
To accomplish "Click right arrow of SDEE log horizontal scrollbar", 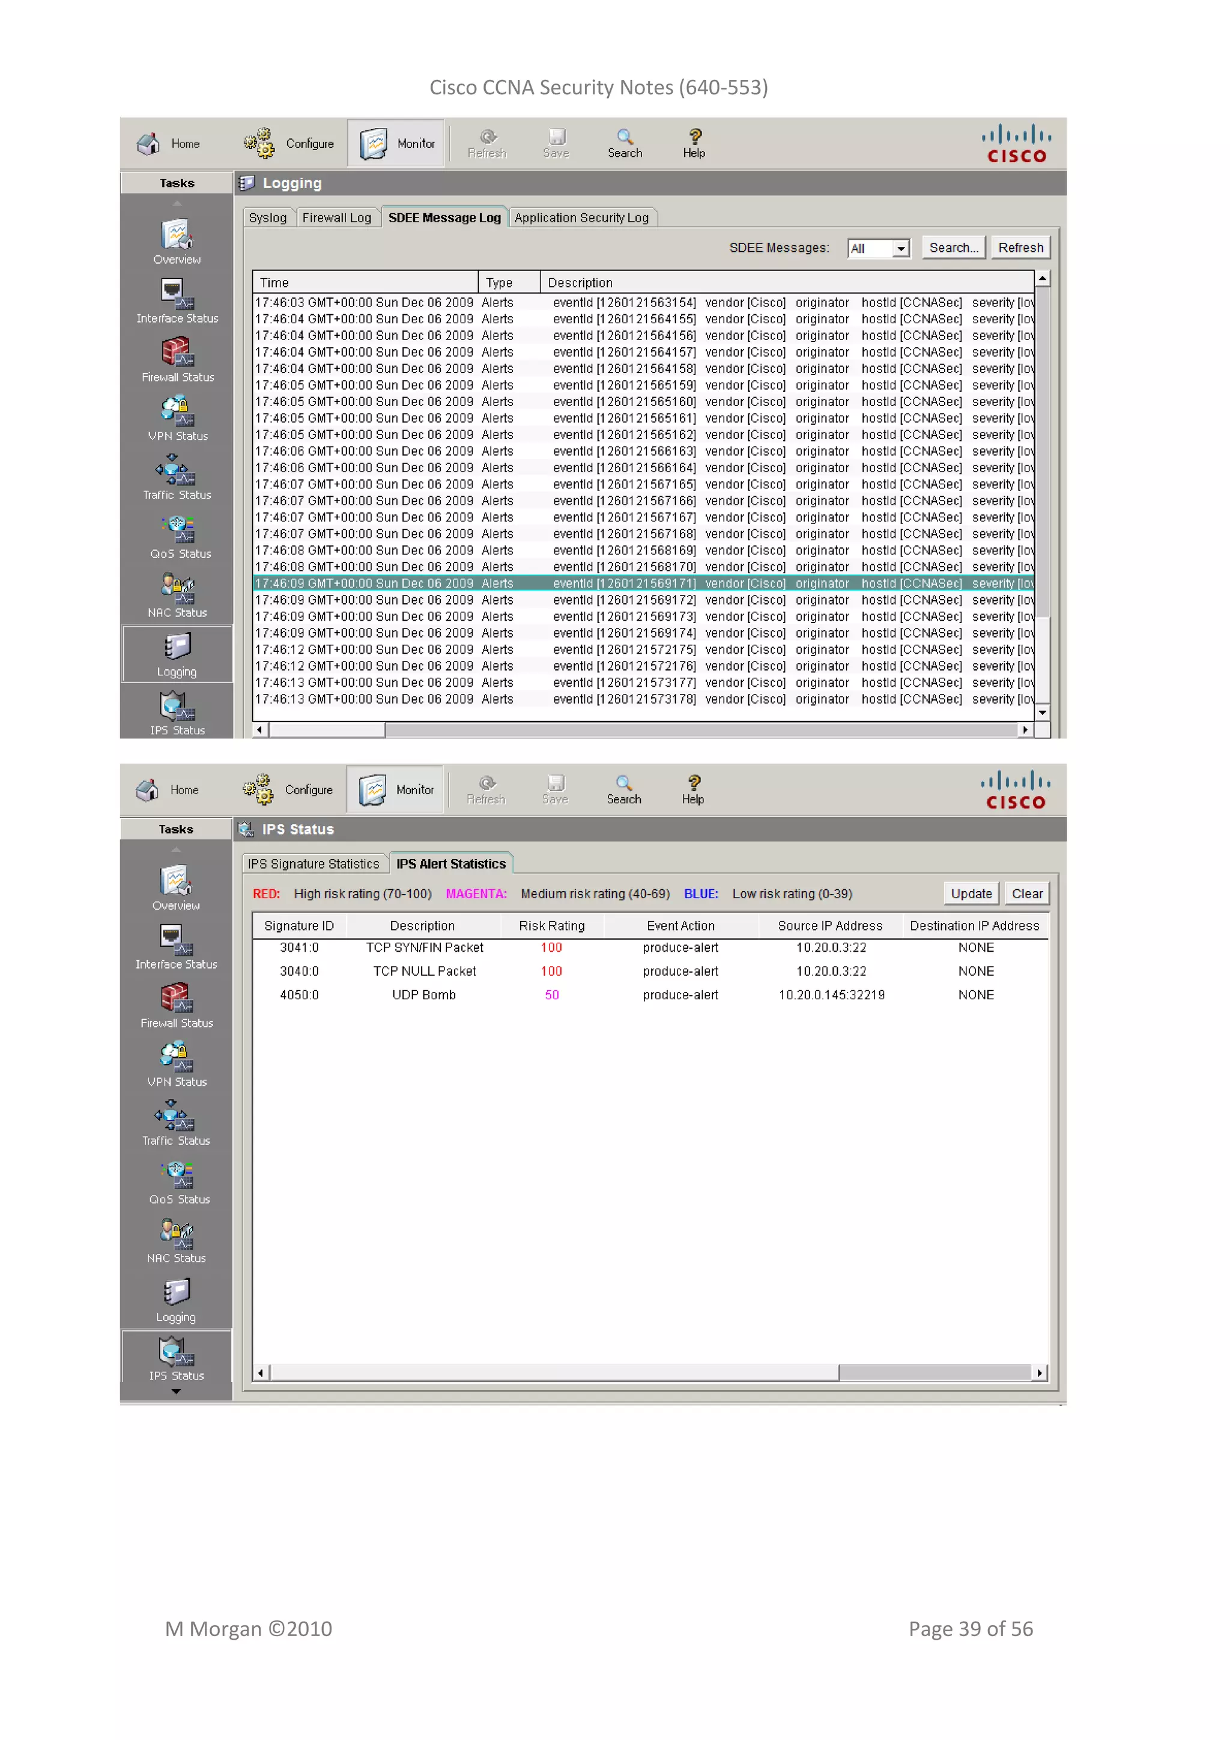I will (x=1026, y=731).
